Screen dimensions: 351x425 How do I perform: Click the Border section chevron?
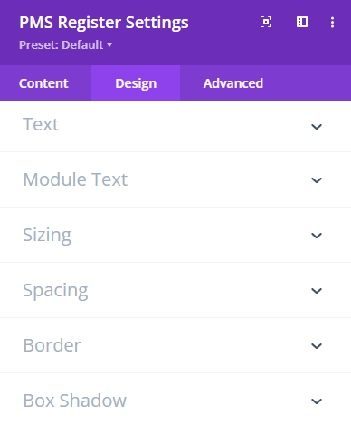317,346
